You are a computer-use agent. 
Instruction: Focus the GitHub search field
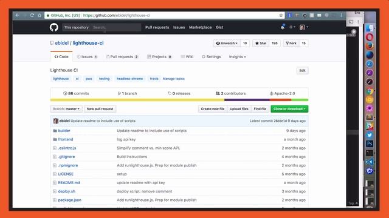[116, 27]
